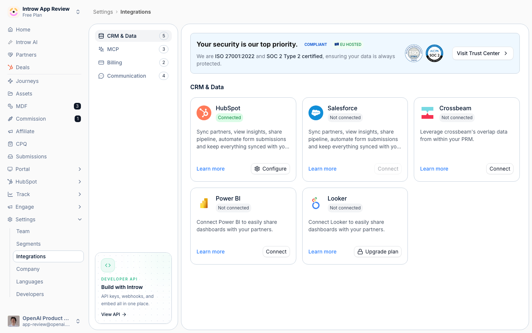Click the AICPA SOC 2 badge
Image resolution: width=532 pixels, height=333 pixels.
pos(434,53)
